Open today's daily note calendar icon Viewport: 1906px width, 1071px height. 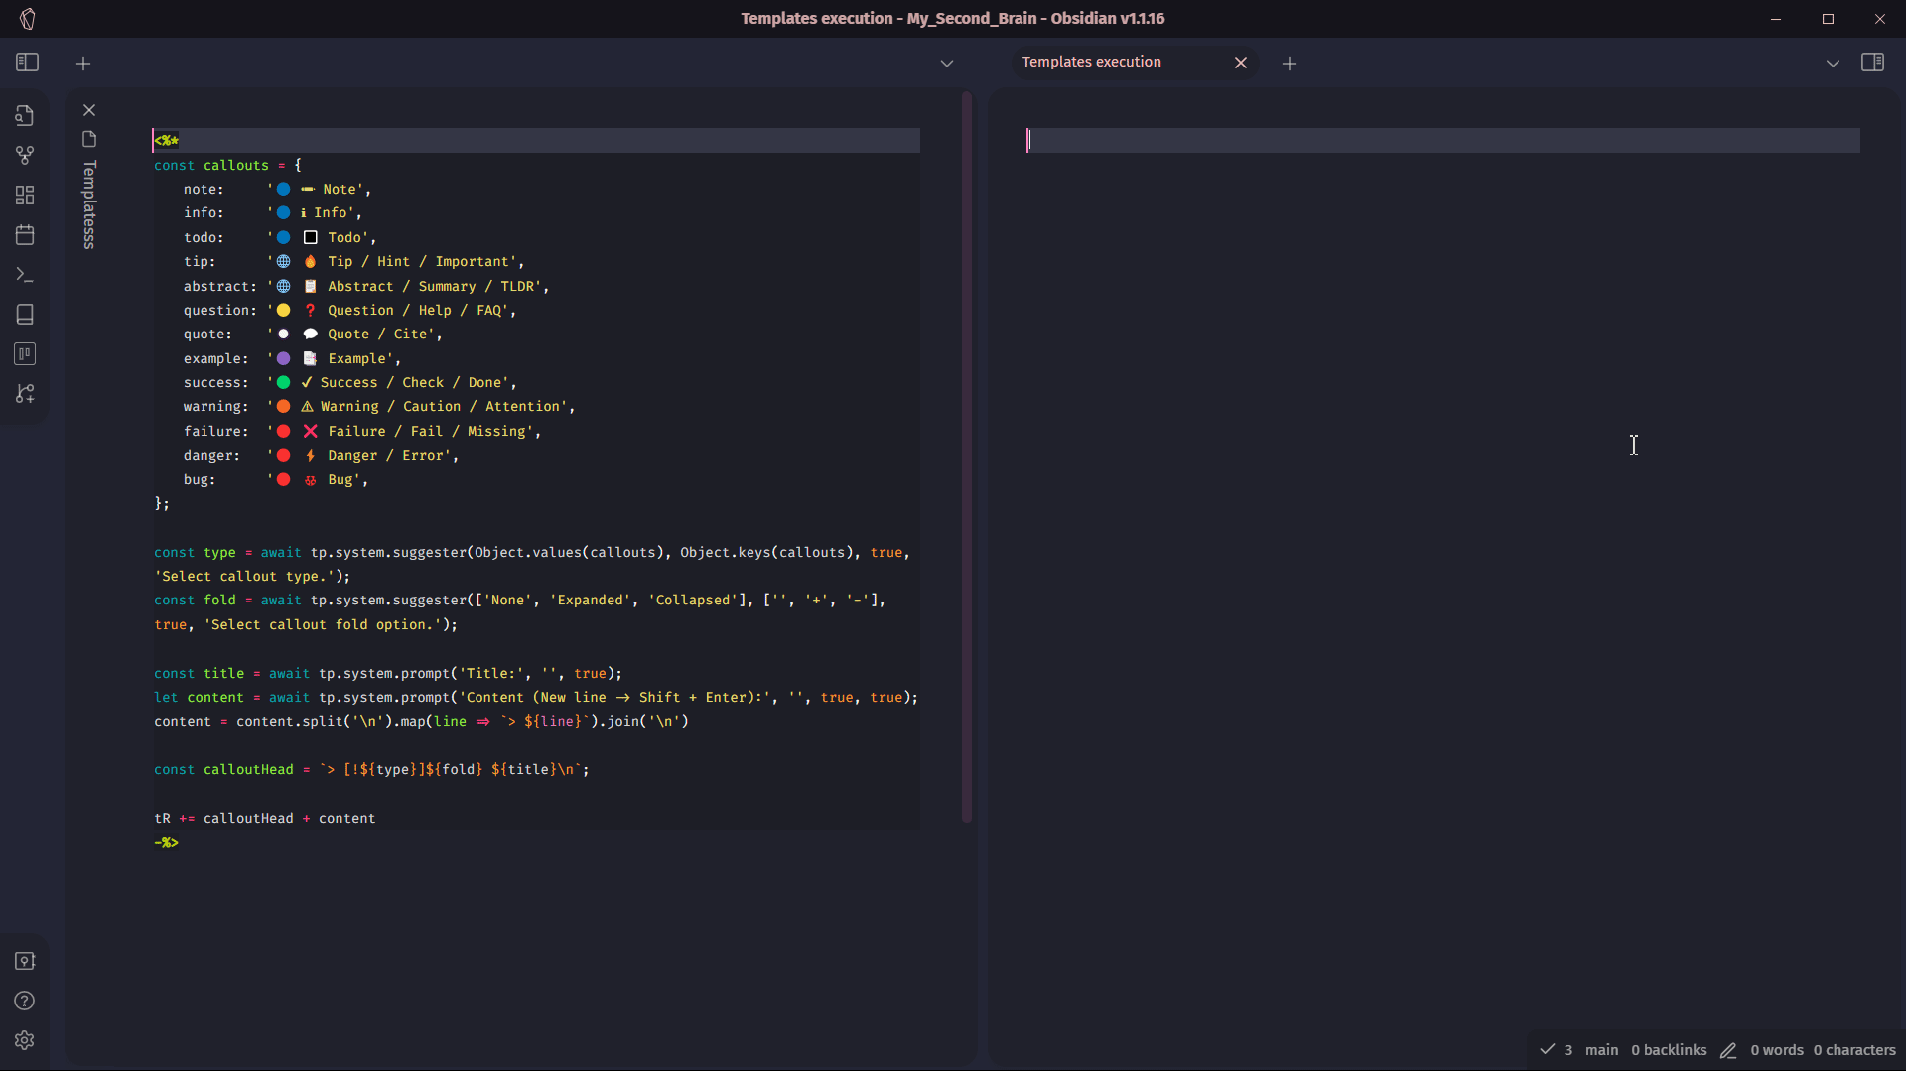(25, 235)
